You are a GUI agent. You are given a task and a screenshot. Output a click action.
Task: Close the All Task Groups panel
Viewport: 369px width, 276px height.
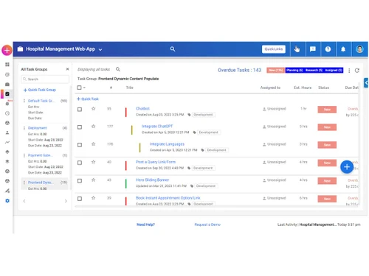pyautogui.click(x=67, y=69)
